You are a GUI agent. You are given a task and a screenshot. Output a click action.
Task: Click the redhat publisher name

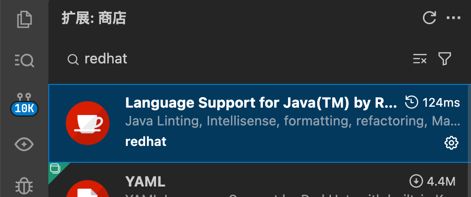pos(146,142)
